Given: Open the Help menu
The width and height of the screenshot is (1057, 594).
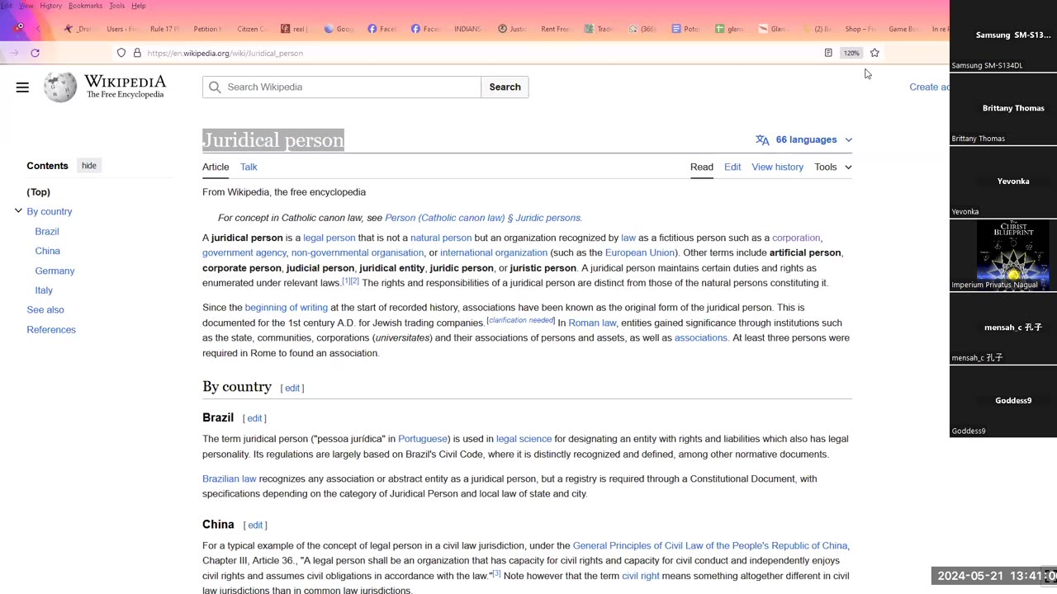Looking at the screenshot, I should (x=139, y=6).
